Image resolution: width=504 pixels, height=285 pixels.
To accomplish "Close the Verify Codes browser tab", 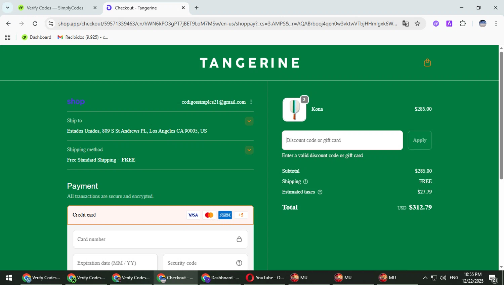I will tap(95, 8).
